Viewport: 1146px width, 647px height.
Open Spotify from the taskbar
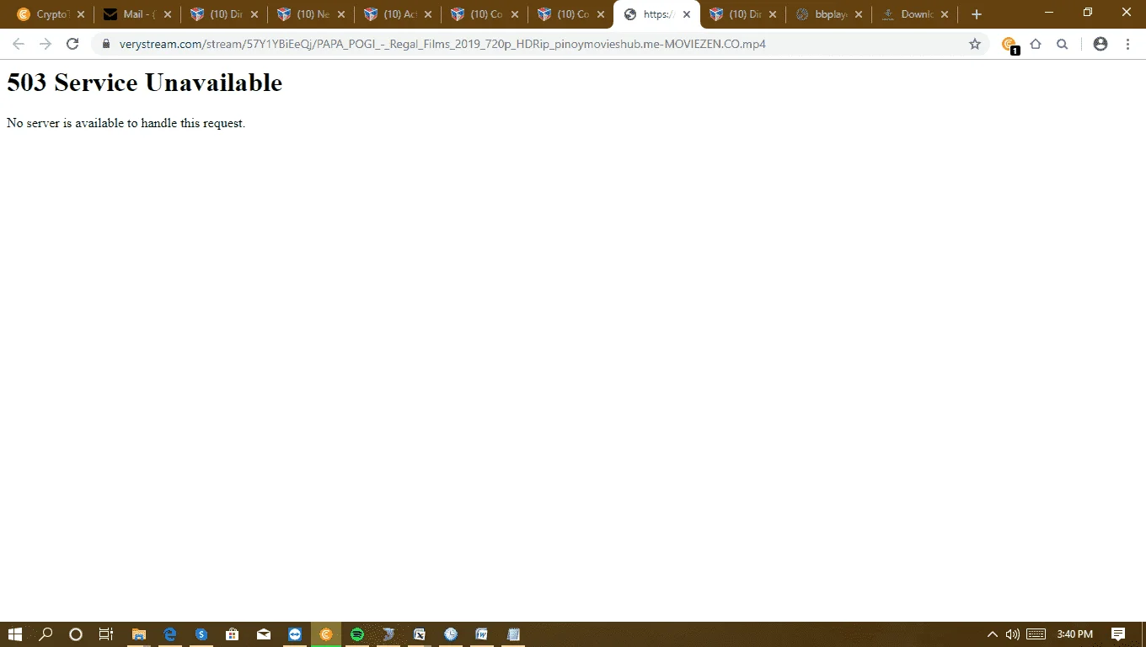[357, 634]
